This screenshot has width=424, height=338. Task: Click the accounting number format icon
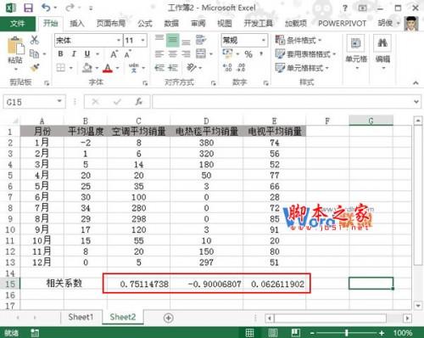(x=227, y=54)
